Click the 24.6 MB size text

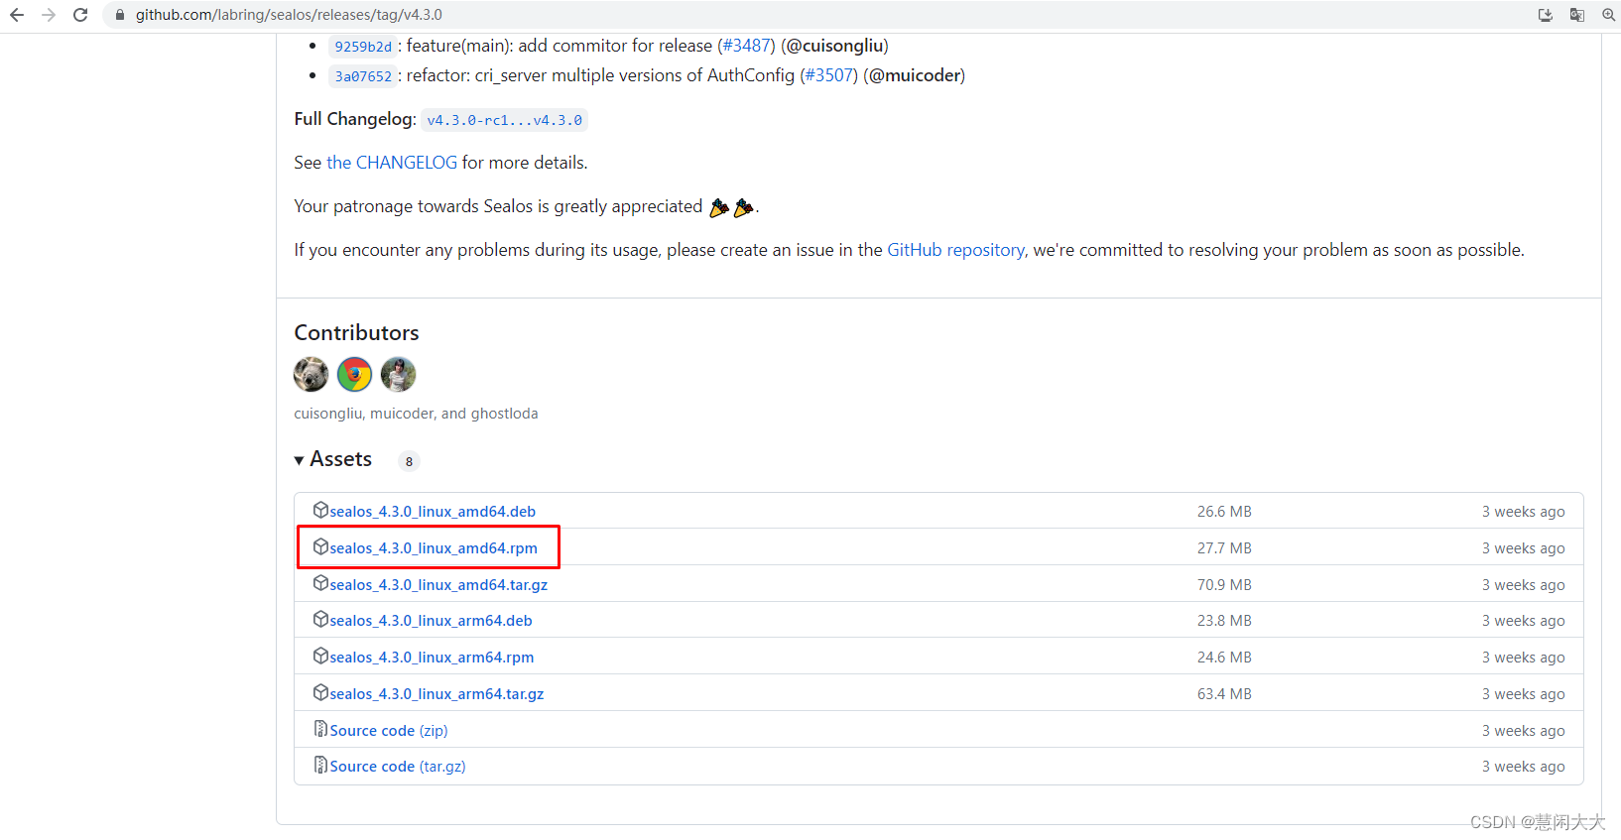tap(1224, 658)
